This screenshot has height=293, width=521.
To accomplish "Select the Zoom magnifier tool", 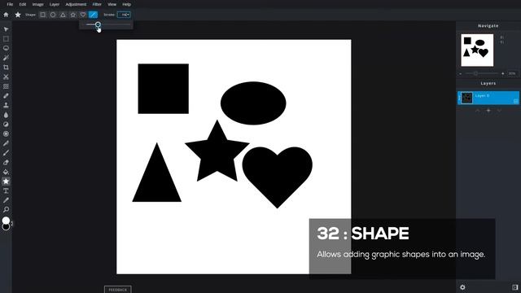I will (x=6, y=210).
